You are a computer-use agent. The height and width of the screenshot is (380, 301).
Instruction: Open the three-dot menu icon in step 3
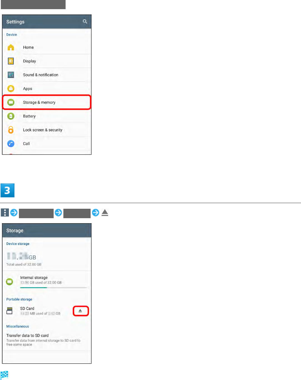(5, 213)
